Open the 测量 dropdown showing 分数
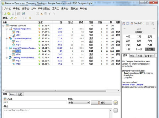This screenshot has height=118, width=159. pos(79,103)
